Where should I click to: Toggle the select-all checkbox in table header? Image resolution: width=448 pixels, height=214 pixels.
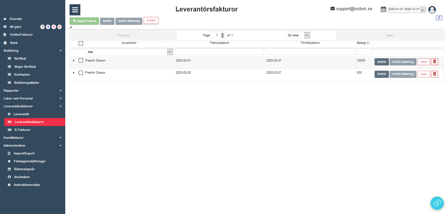[x=81, y=43]
